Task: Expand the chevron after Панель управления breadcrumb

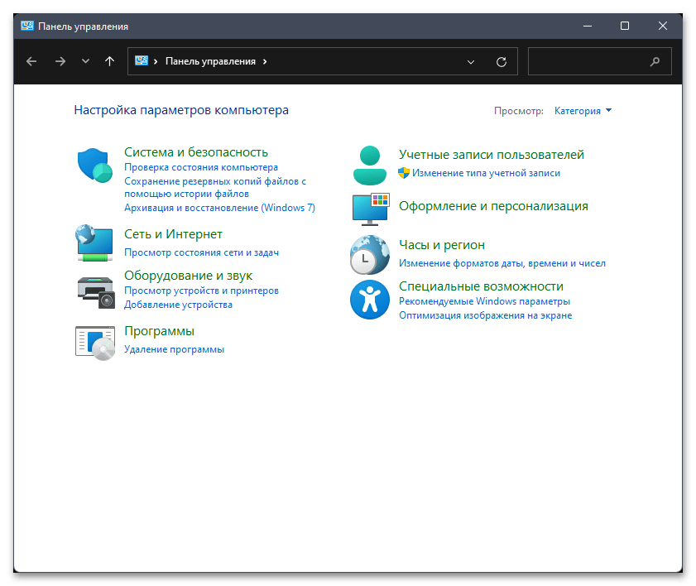Action: tap(265, 61)
